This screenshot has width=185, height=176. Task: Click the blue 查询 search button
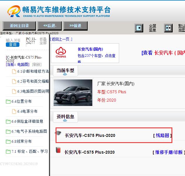(x=13, y=44)
